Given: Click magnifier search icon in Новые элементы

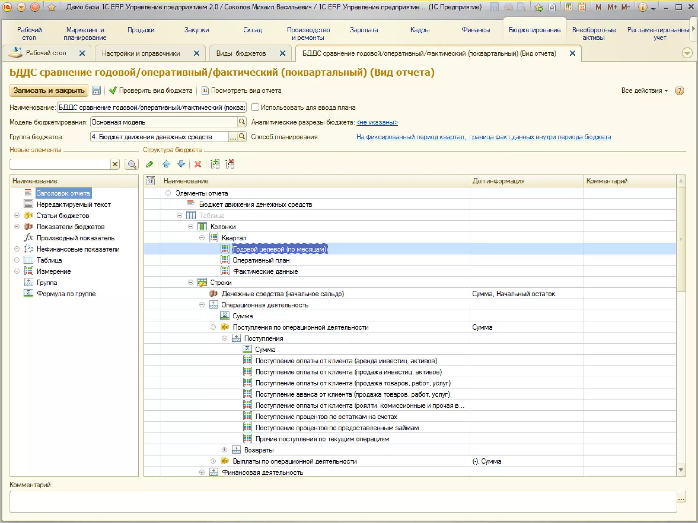Looking at the screenshot, I should click(132, 164).
